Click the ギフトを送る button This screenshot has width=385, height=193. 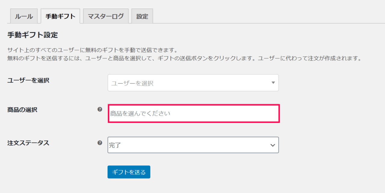[129, 172]
